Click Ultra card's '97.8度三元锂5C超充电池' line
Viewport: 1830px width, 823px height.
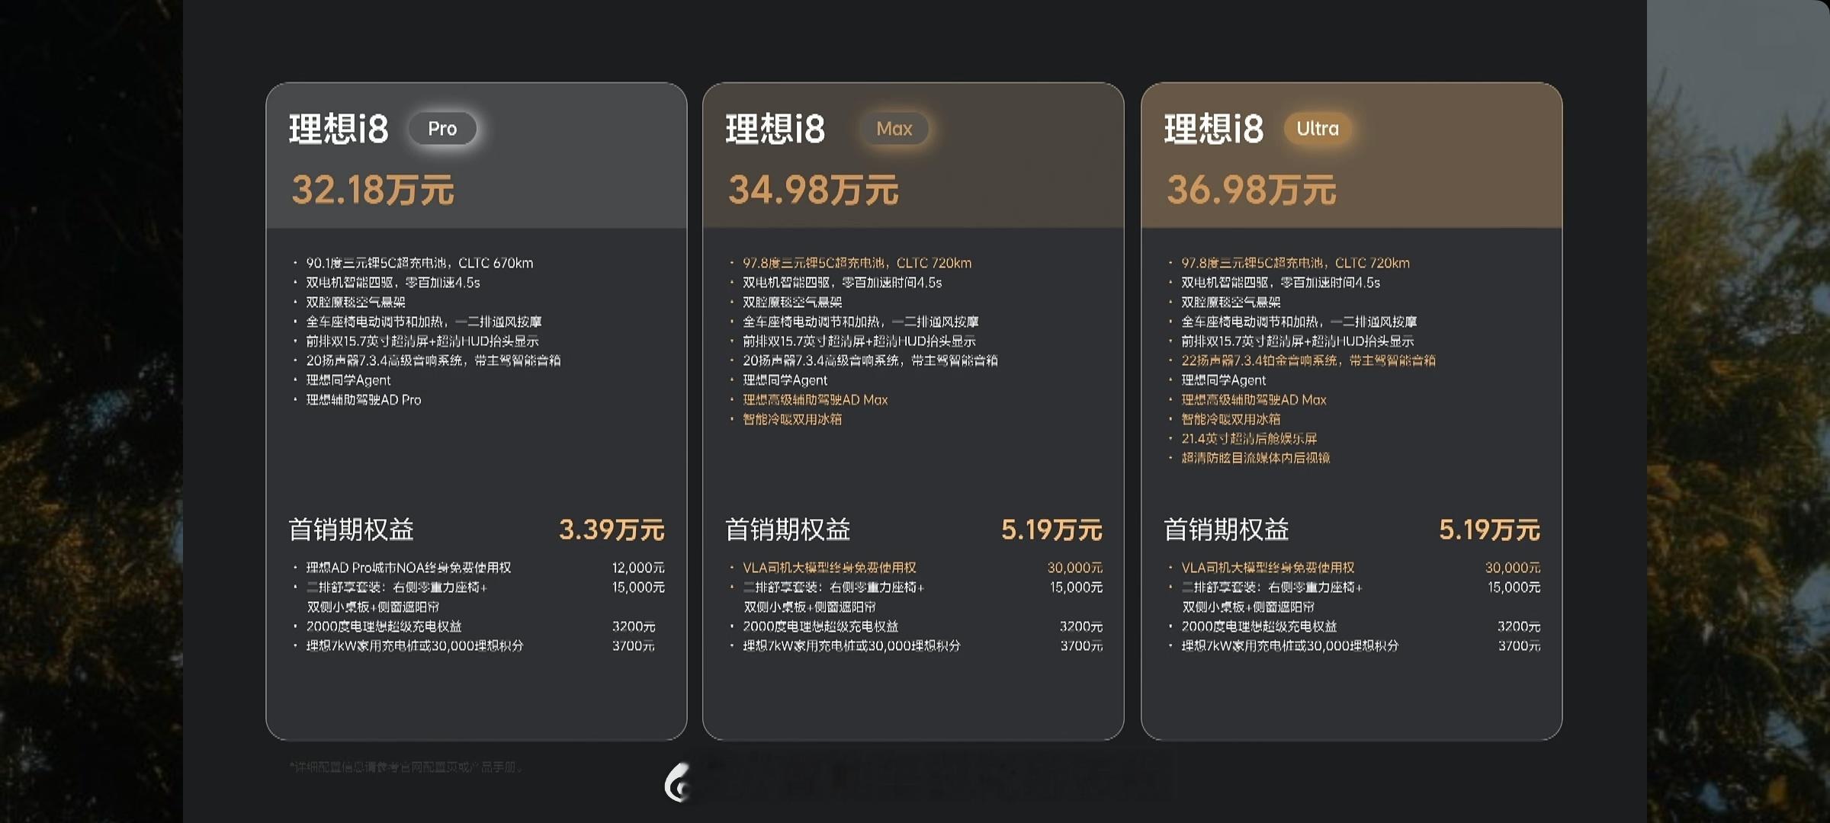coord(1295,263)
